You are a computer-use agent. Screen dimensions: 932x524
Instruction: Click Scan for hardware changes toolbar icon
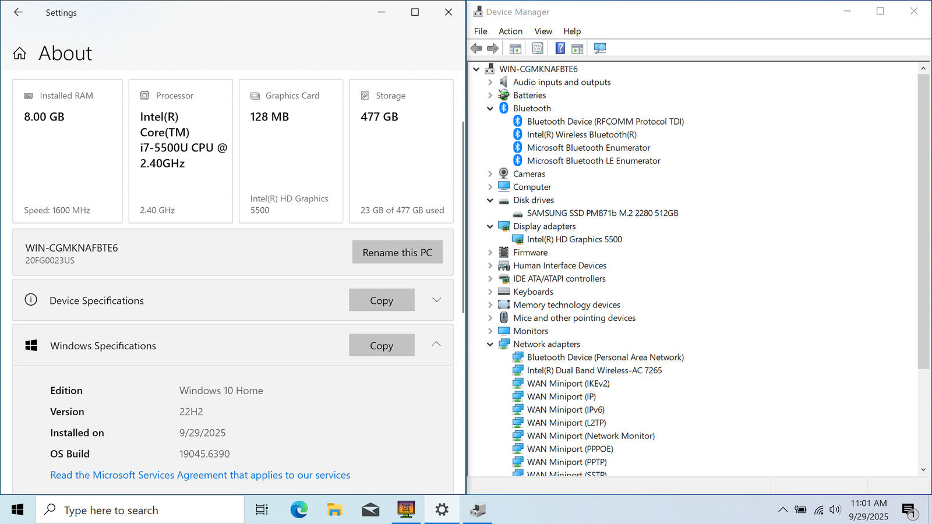click(x=599, y=48)
